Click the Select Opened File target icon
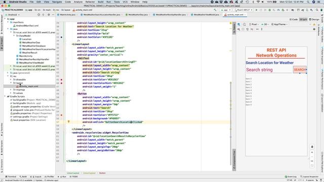 click(38, 15)
